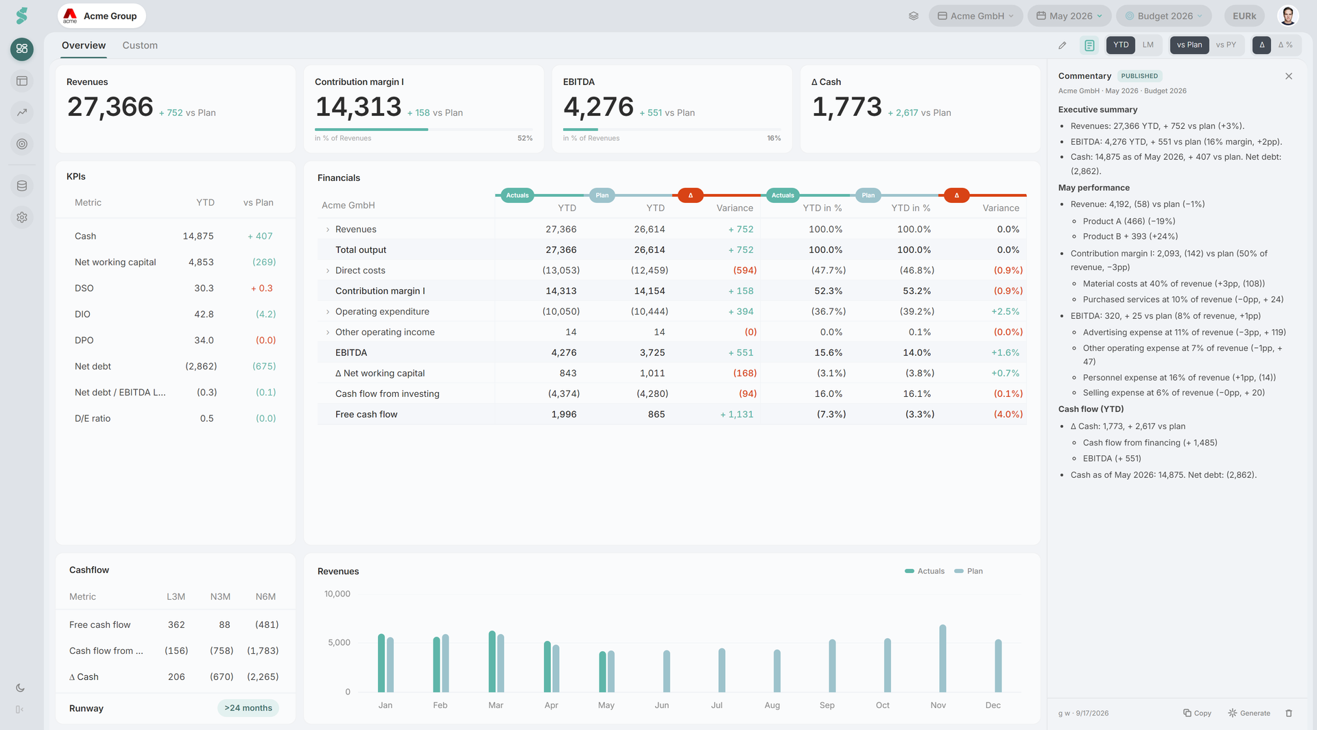Image resolution: width=1317 pixels, height=730 pixels.
Task: Toggle dark mode moon icon
Action: 20,688
